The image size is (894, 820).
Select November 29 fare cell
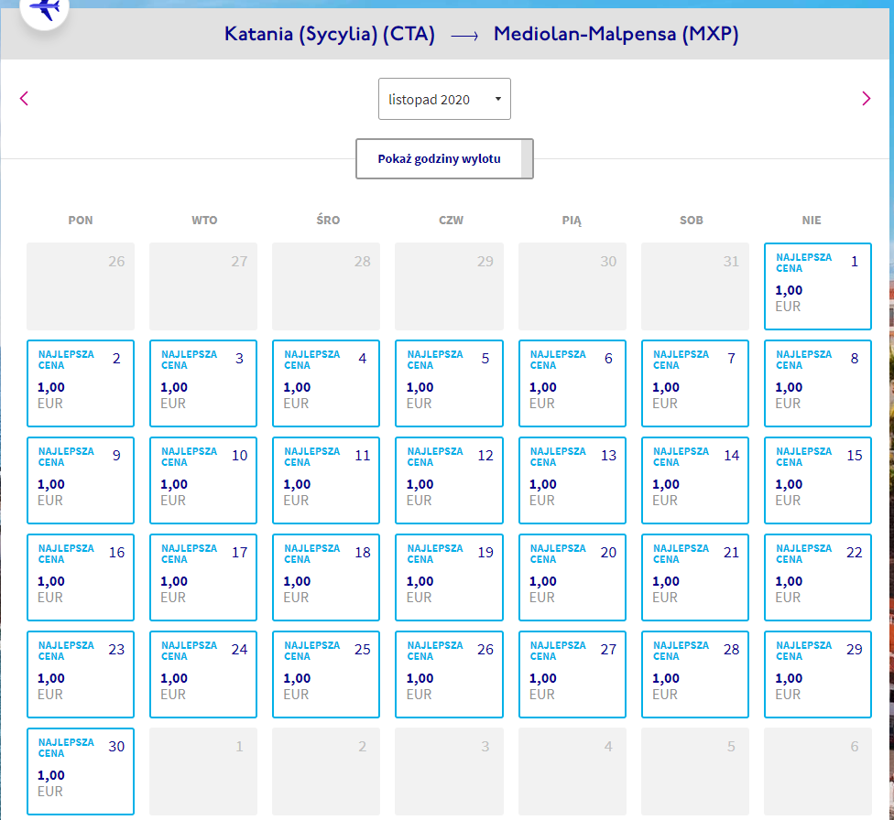coord(818,674)
